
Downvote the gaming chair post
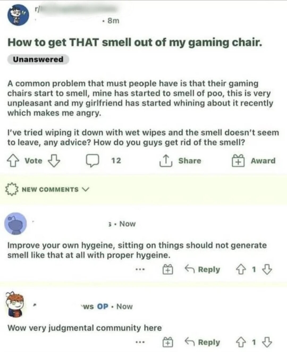click(54, 161)
